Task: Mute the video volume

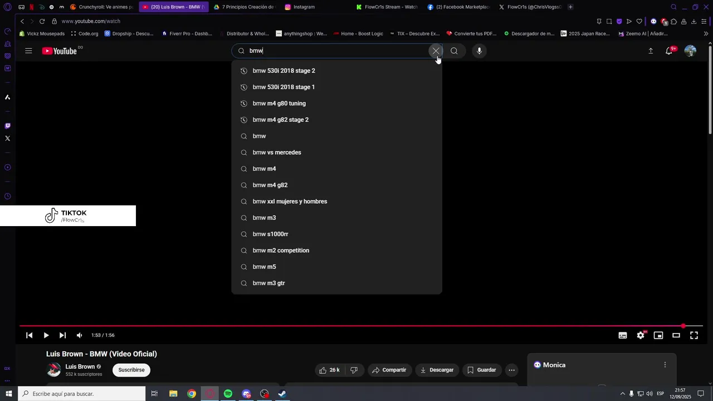Action: tap(79, 335)
